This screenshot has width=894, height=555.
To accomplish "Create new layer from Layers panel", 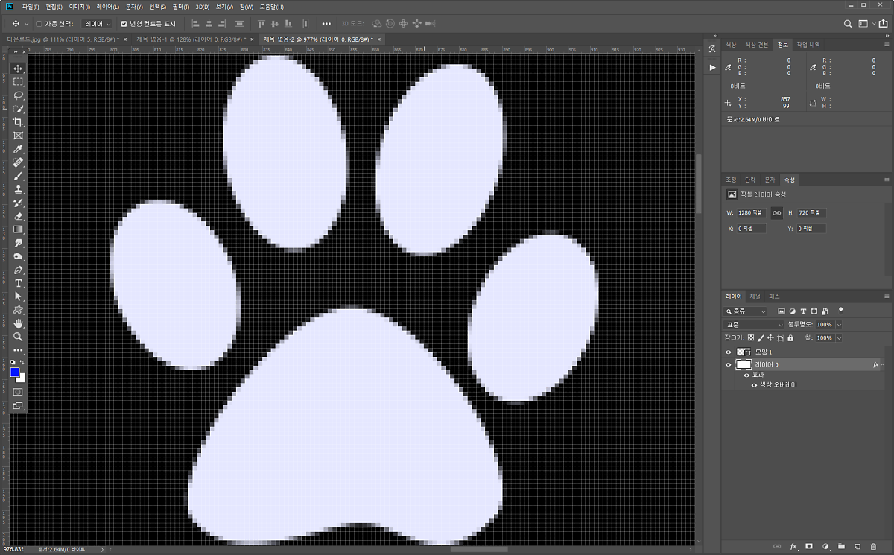I will 857,547.
